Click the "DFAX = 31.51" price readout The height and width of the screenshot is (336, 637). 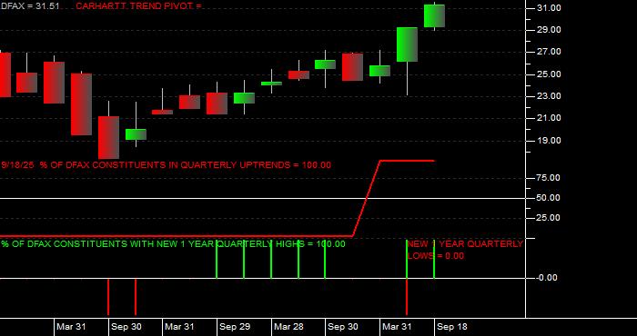(30, 6)
